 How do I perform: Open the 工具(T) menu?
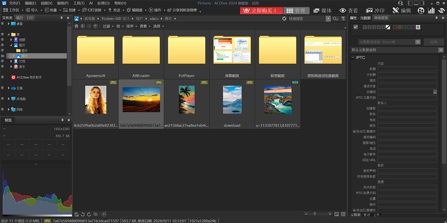pyautogui.click(x=79, y=3)
